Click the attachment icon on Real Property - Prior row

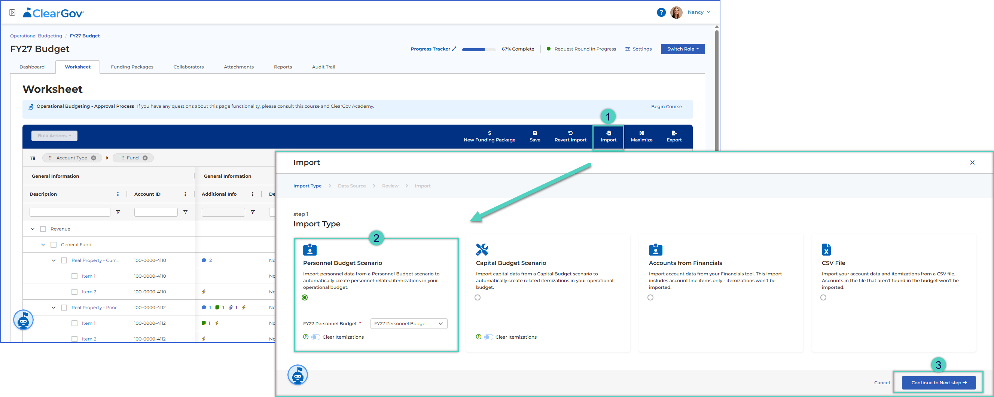click(x=231, y=308)
